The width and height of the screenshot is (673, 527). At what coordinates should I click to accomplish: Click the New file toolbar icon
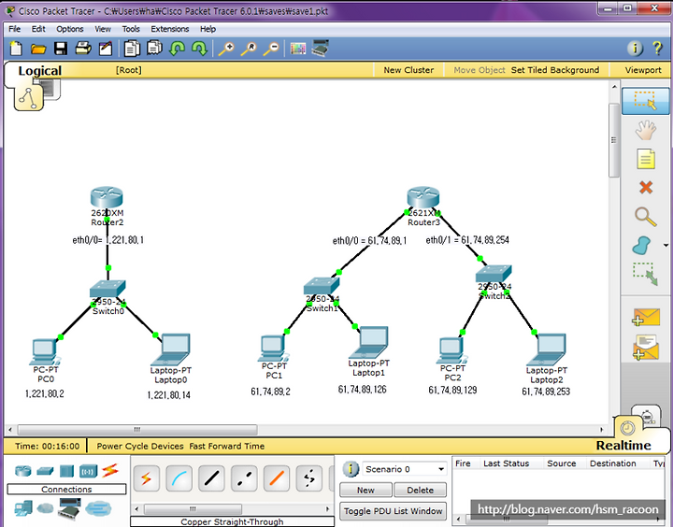click(x=16, y=48)
